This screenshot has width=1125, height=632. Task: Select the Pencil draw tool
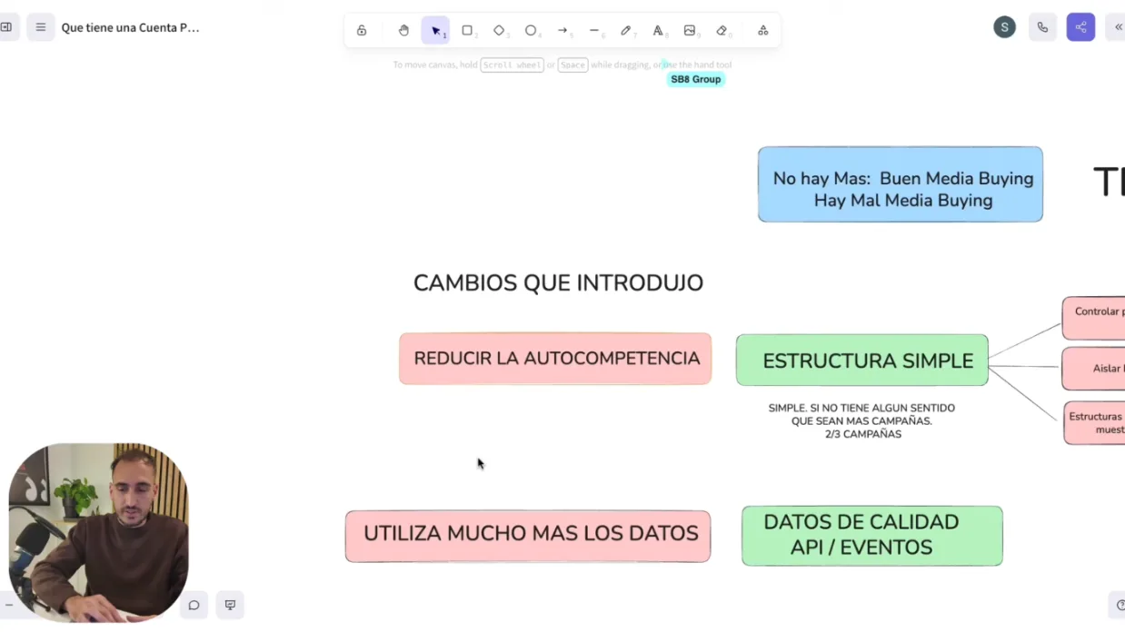626,30
